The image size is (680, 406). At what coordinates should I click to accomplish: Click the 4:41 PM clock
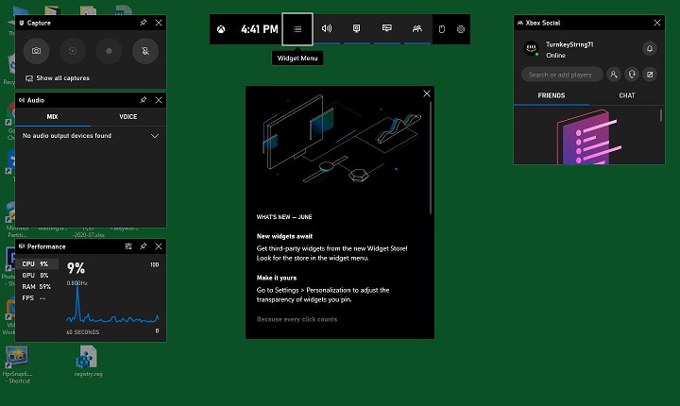[260, 29]
